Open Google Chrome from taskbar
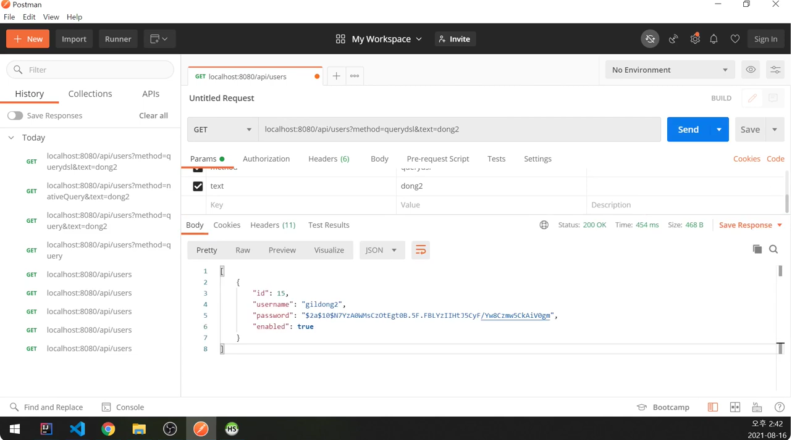This screenshot has height=440, width=792. (108, 429)
